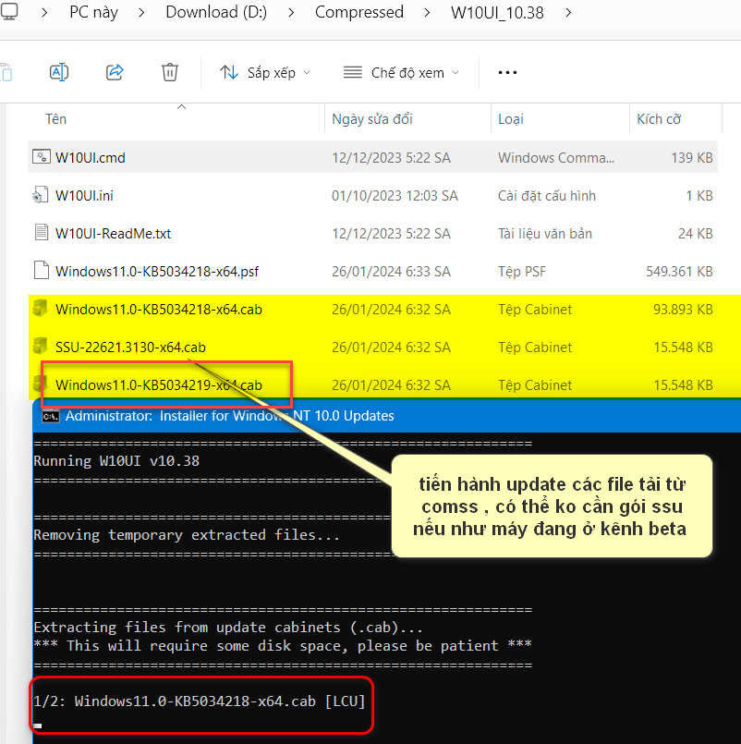This screenshot has height=744, width=741.
Task: Click Removing temporary extracted files console line
Action: [x=187, y=535]
